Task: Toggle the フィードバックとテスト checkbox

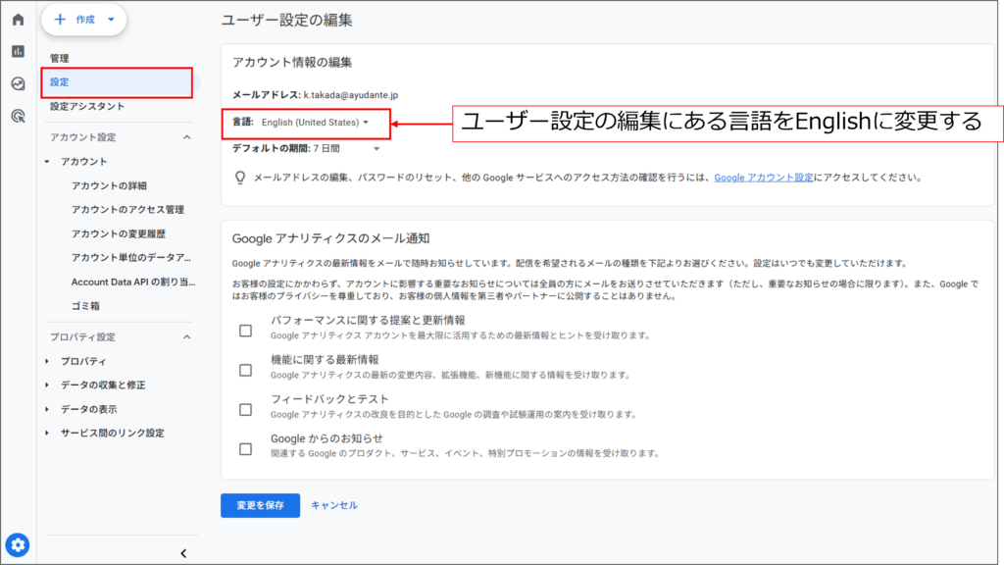Action: (246, 409)
